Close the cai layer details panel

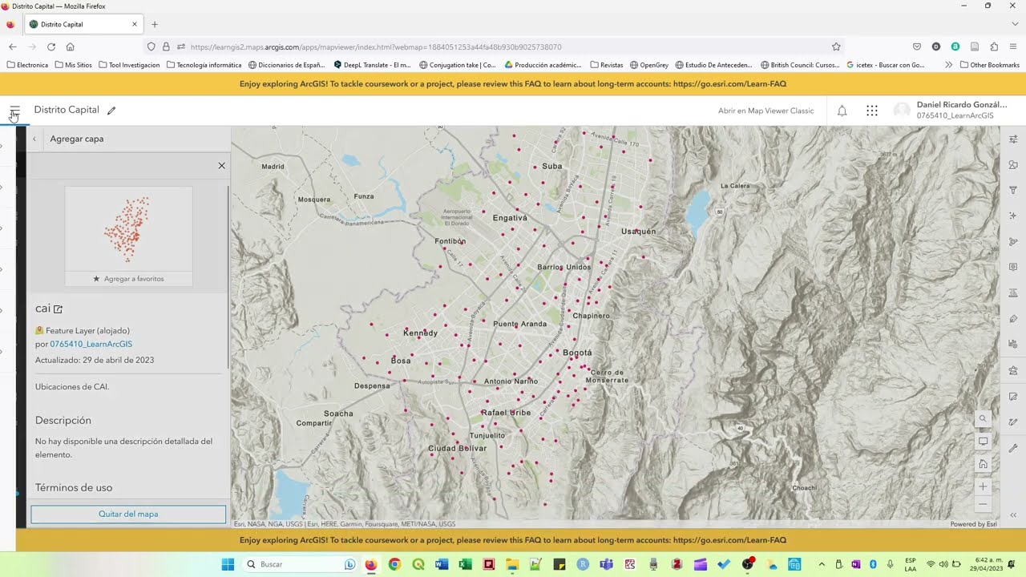(221, 166)
